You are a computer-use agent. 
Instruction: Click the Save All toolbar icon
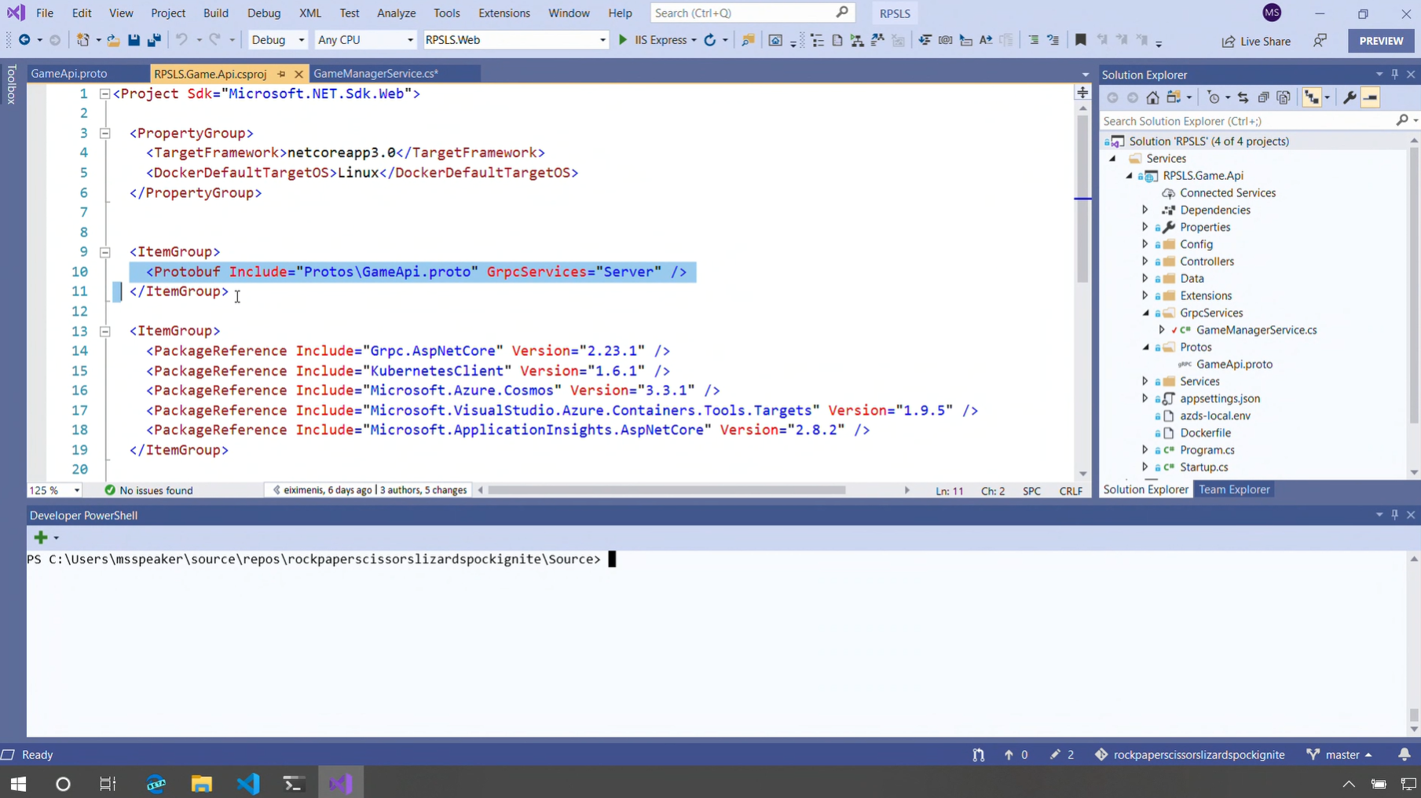click(154, 40)
